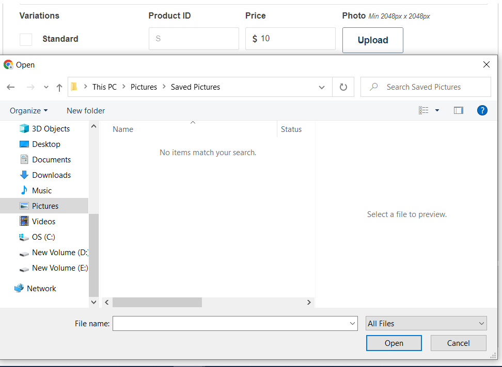Open the All Files file type dropdown
The image size is (502, 367).
(x=426, y=323)
